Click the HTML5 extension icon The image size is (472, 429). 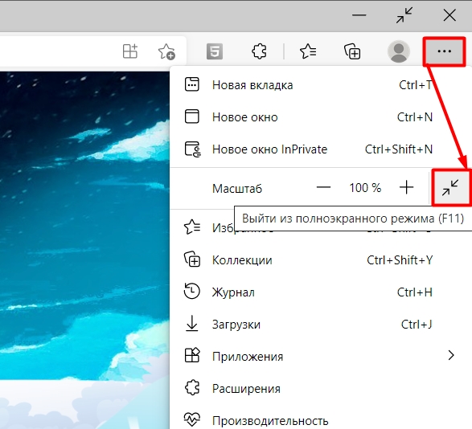[215, 51]
